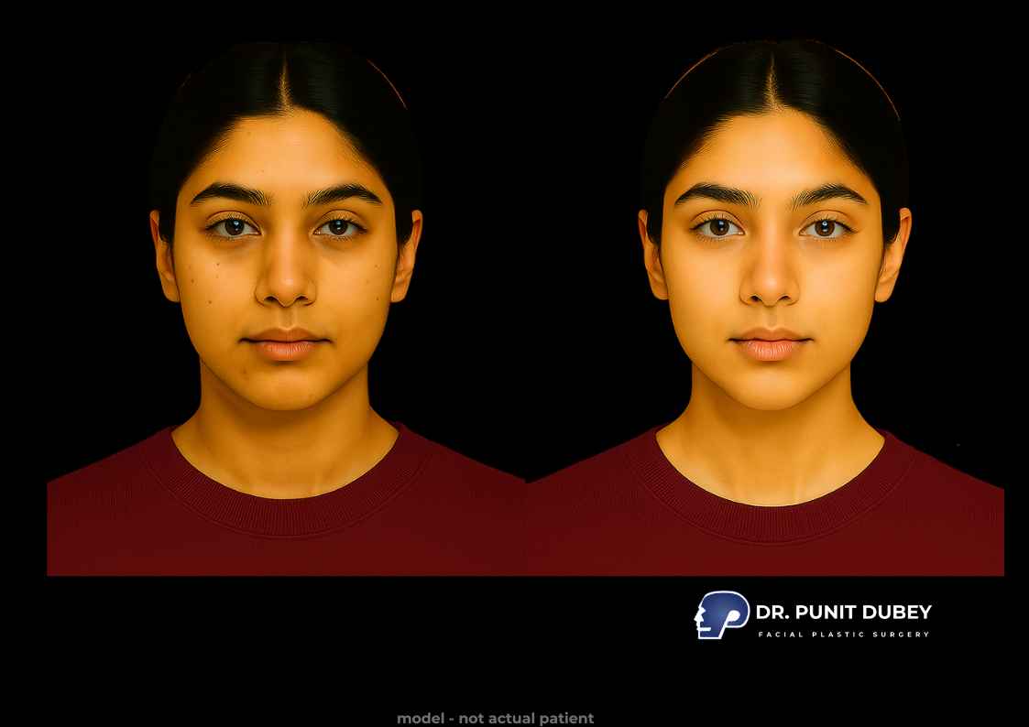
Task: Select the 'model - not actual patient' disclaimer
Action: (496, 719)
